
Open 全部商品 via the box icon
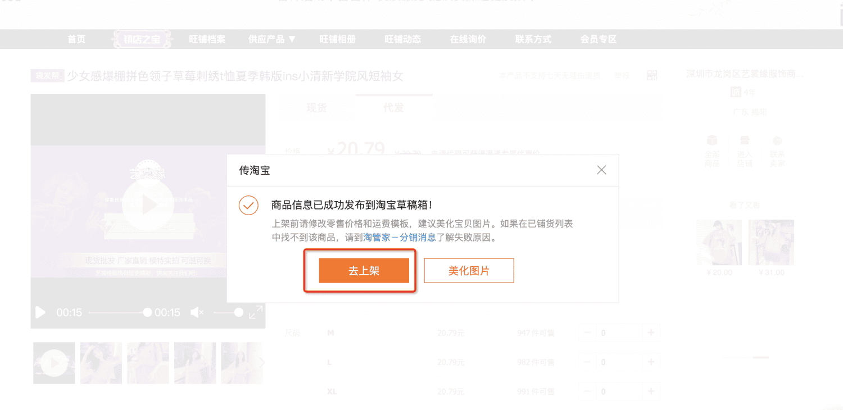712,142
